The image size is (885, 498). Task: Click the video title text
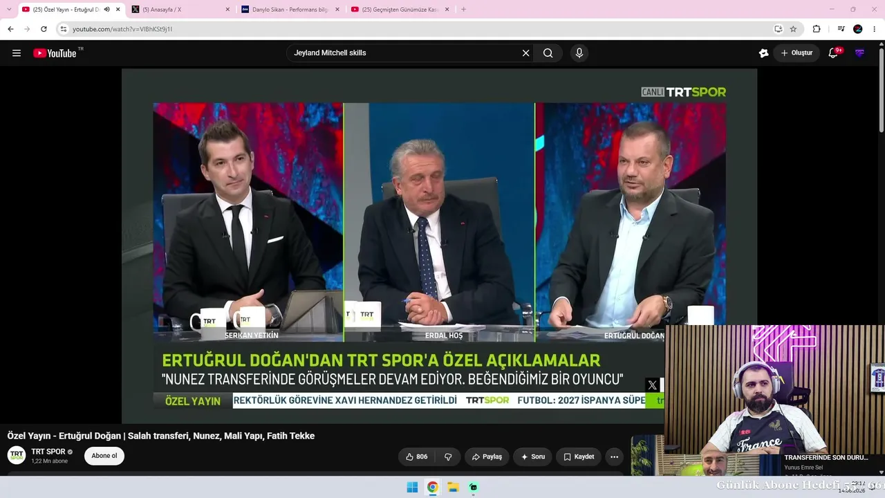tap(161, 436)
